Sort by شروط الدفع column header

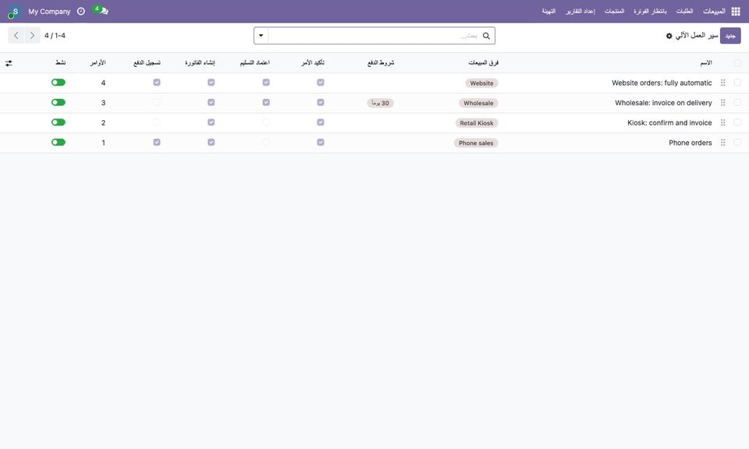pos(380,63)
